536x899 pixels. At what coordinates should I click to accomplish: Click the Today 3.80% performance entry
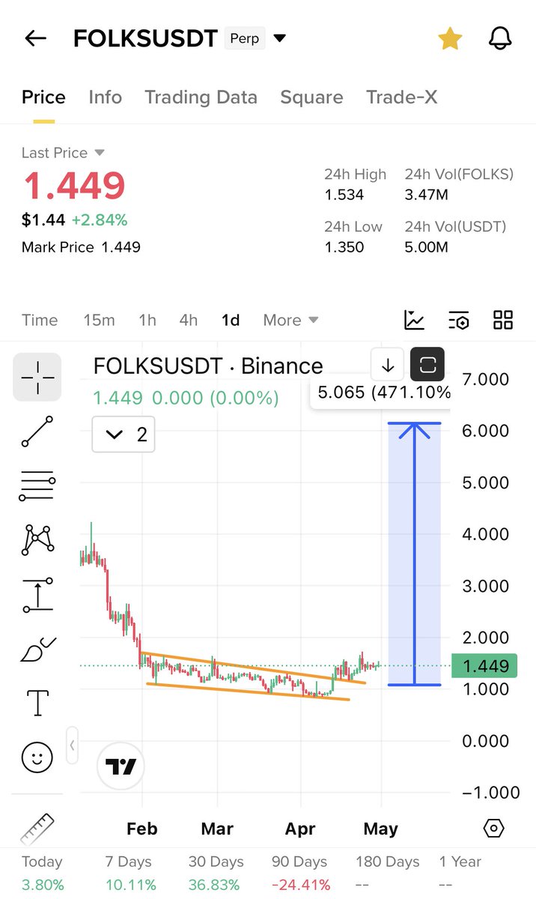(x=43, y=874)
